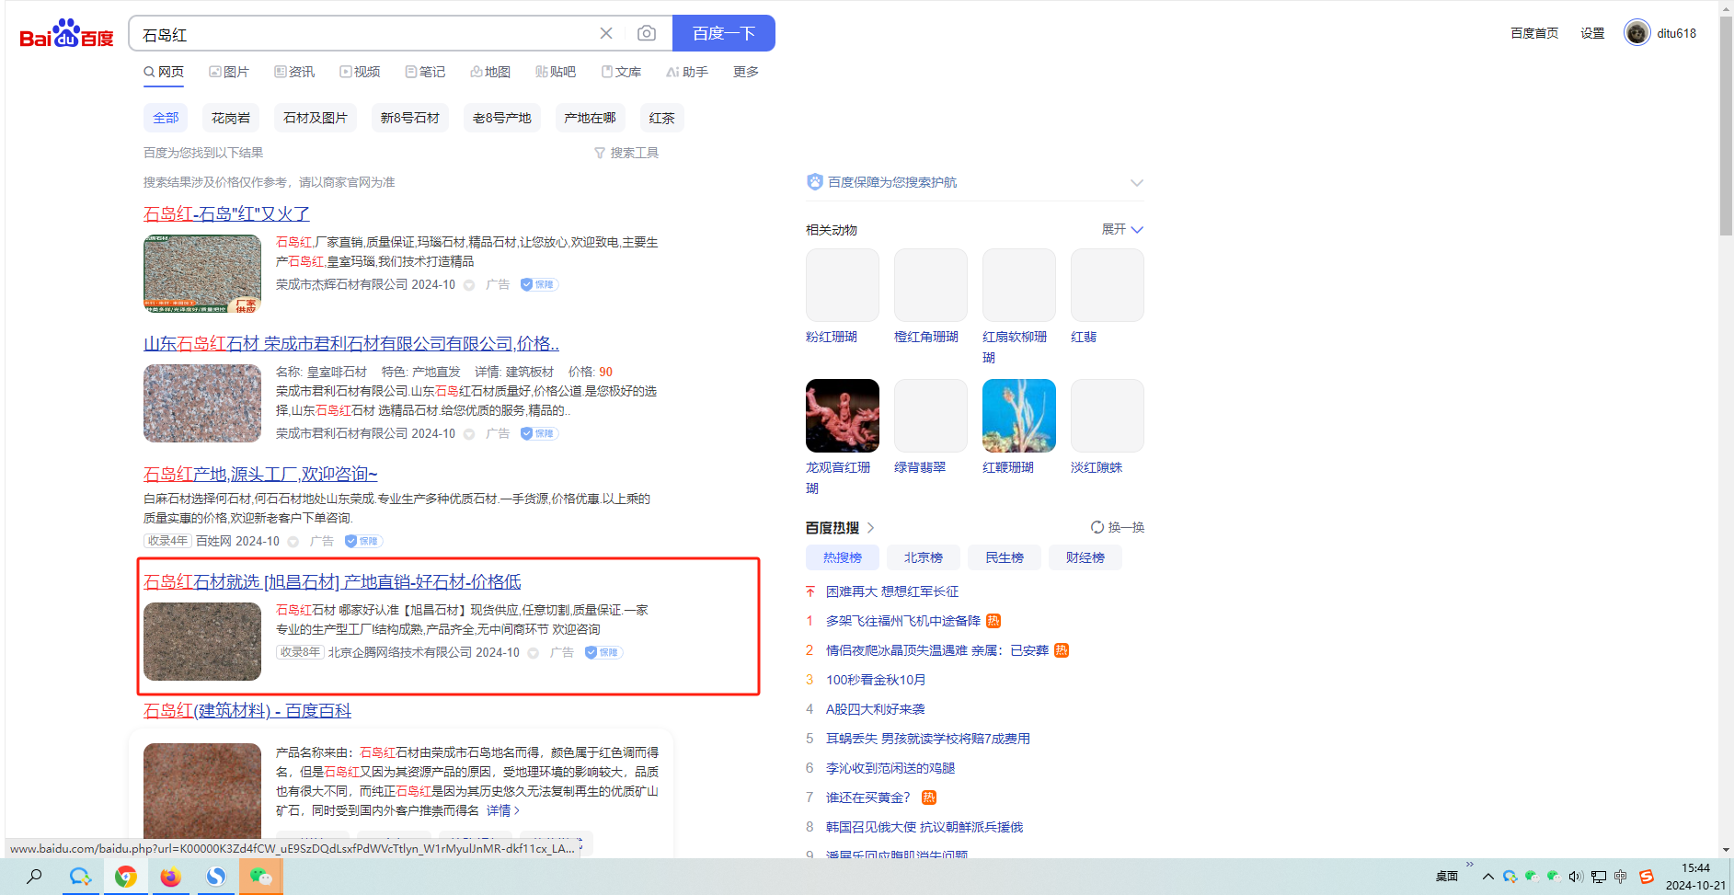Click the 红鞭珊瑚 blue coral thumbnail

1019,416
